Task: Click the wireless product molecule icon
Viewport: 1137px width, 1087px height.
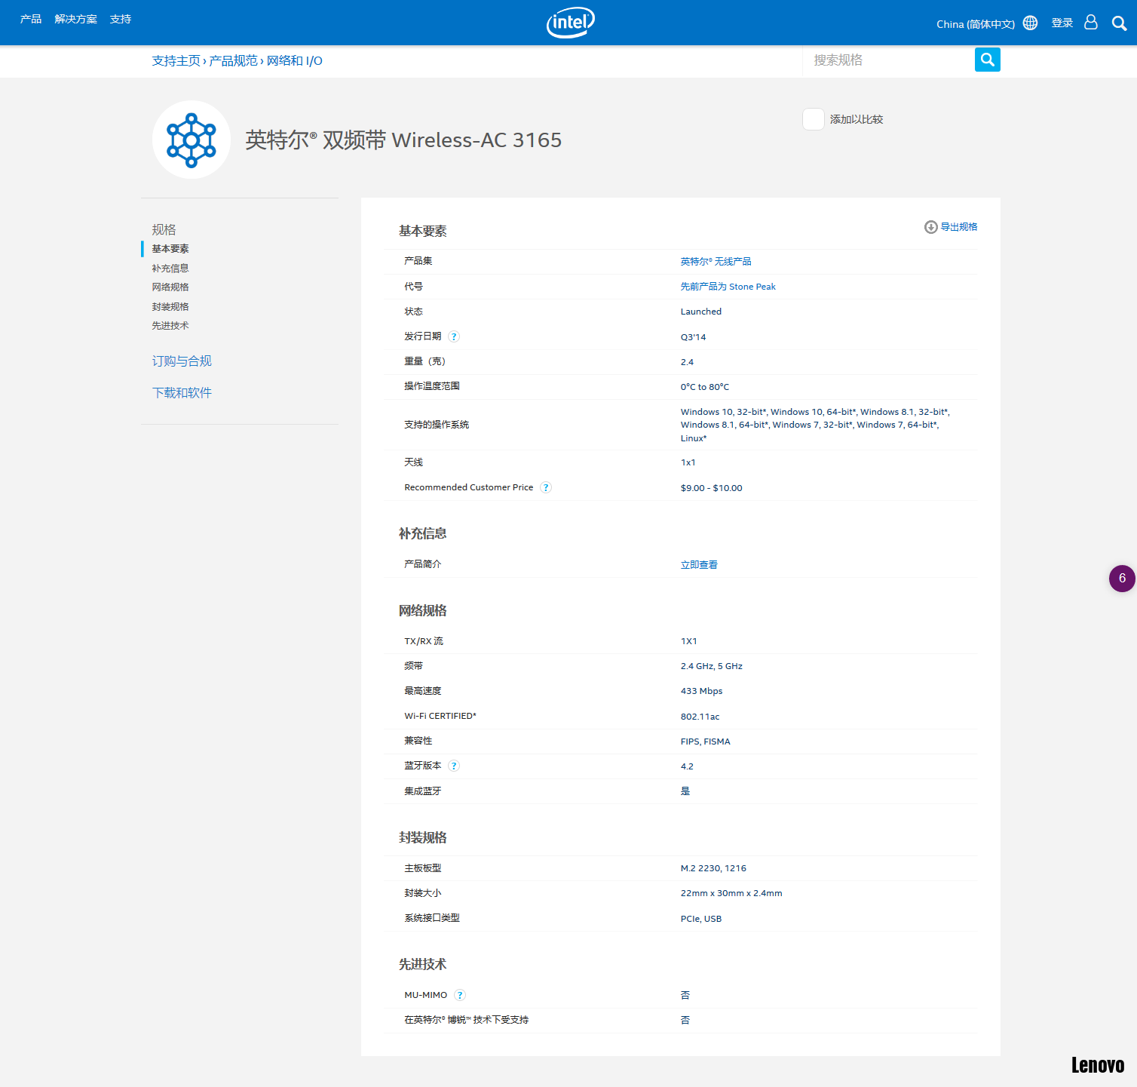Action: coord(192,140)
